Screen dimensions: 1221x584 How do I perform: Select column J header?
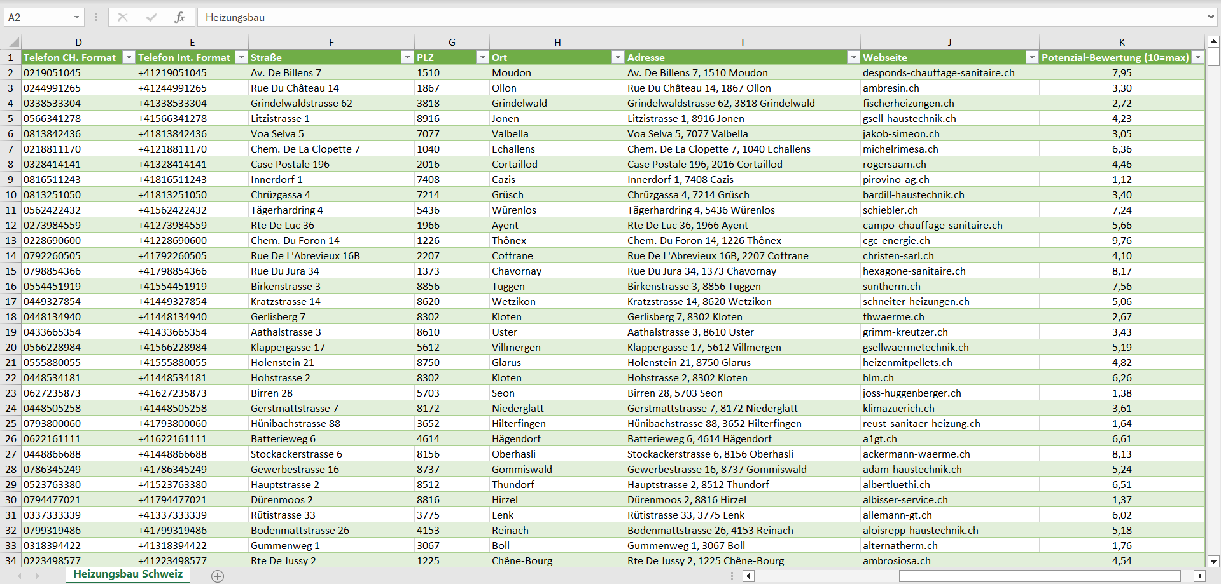949,42
